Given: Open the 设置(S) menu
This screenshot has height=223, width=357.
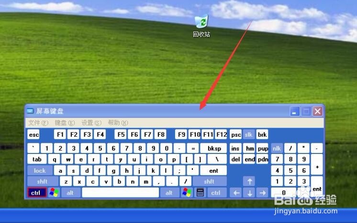Looking at the screenshot, I should 91,123.
